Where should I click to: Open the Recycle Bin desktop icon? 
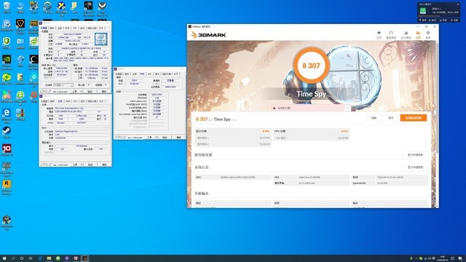[7, 7]
